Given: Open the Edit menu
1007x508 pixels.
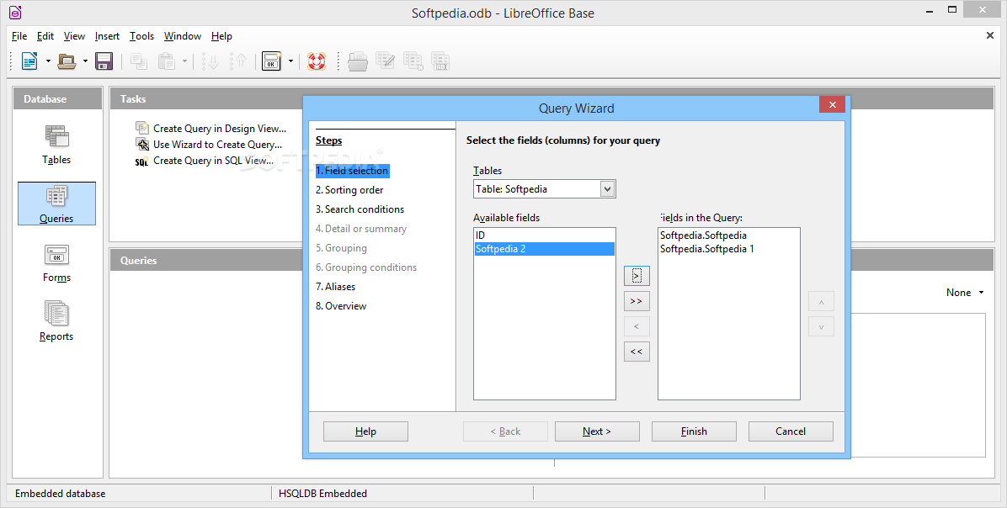Looking at the screenshot, I should 45,36.
